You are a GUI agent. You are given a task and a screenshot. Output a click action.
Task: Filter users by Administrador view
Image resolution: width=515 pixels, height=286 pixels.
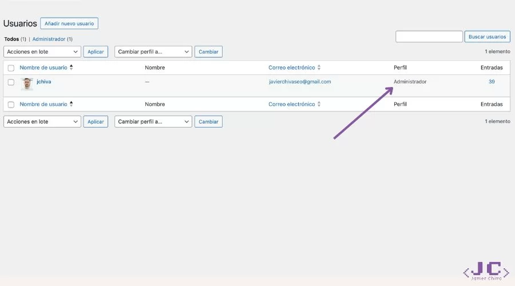(x=49, y=39)
